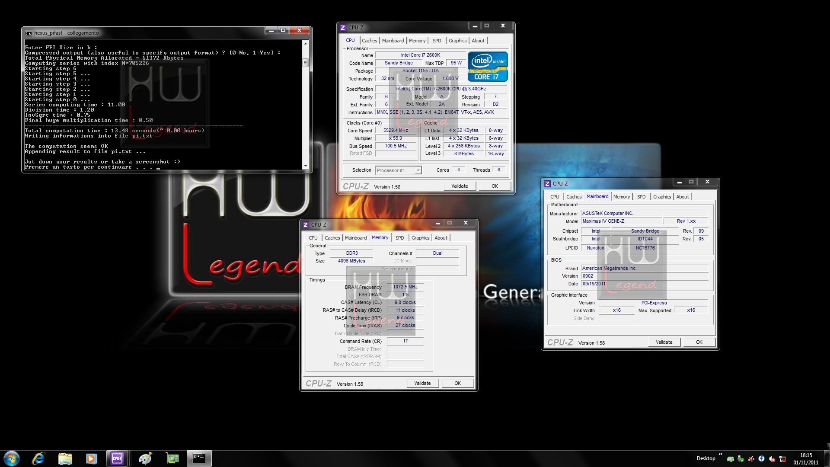Switch to CPU tab in Memory CPU-Z window
The height and width of the screenshot is (467, 830).
pos(313,238)
